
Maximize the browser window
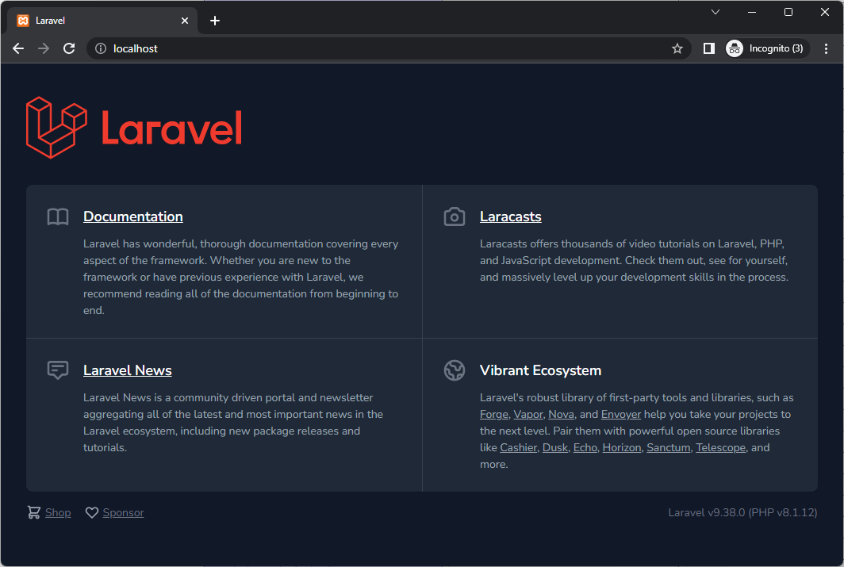(788, 12)
